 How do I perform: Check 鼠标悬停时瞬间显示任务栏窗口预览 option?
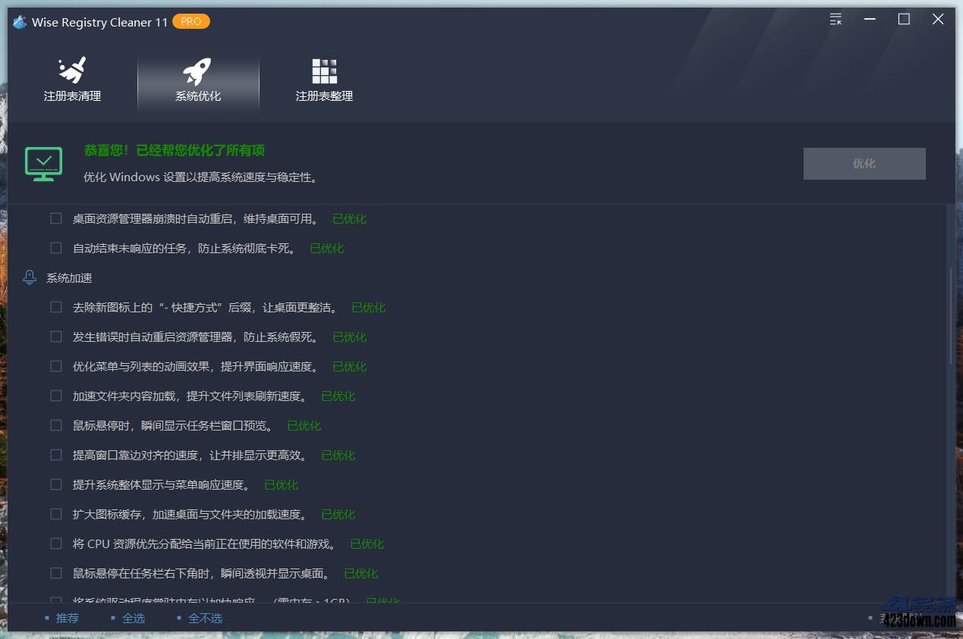(x=56, y=425)
